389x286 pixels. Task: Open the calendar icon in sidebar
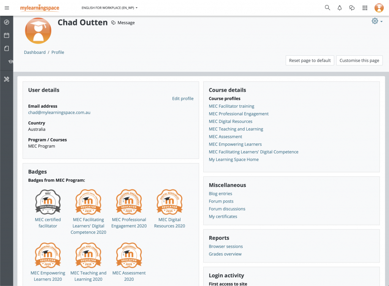click(x=7, y=35)
